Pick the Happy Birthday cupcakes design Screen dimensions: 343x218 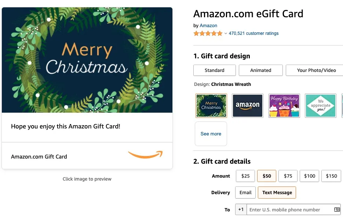284,106
